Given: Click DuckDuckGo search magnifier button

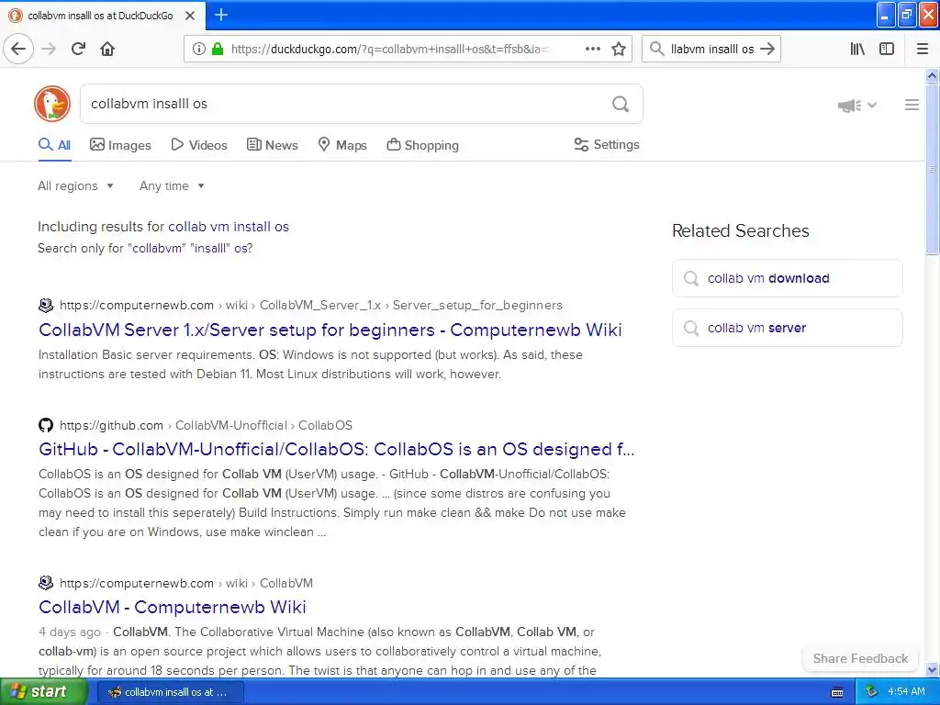Looking at the screenshot, I should 621,105.
